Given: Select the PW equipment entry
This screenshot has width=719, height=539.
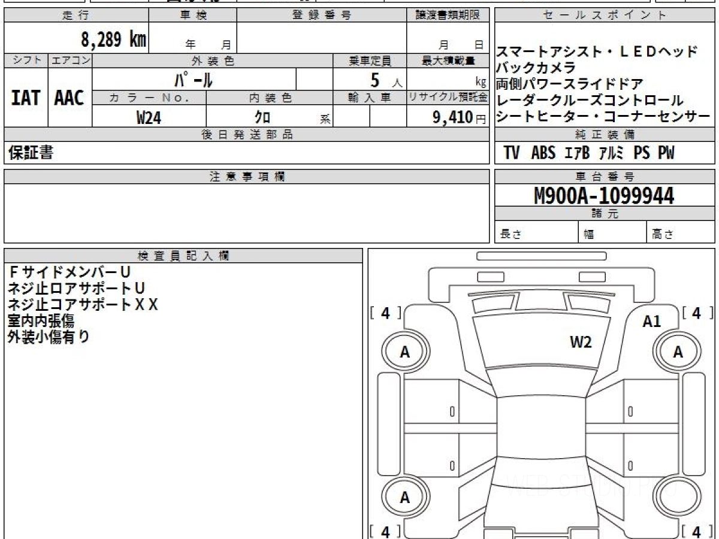Looking at the screenshot, I should pyautogui.click(x=666, y=153).
